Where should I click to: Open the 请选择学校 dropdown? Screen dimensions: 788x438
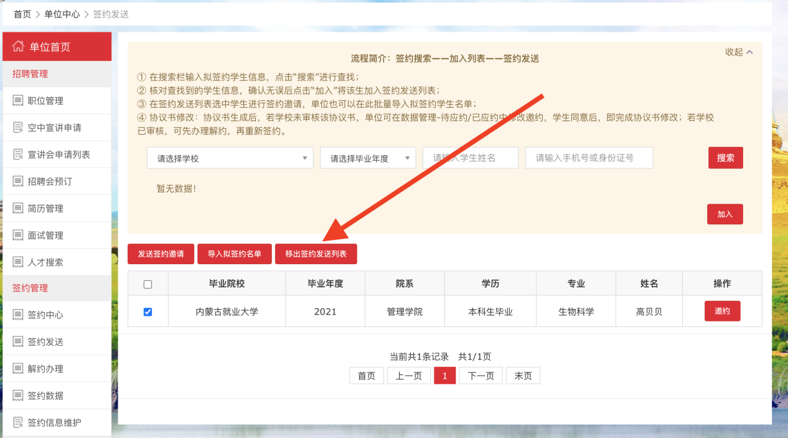[230, 158]
